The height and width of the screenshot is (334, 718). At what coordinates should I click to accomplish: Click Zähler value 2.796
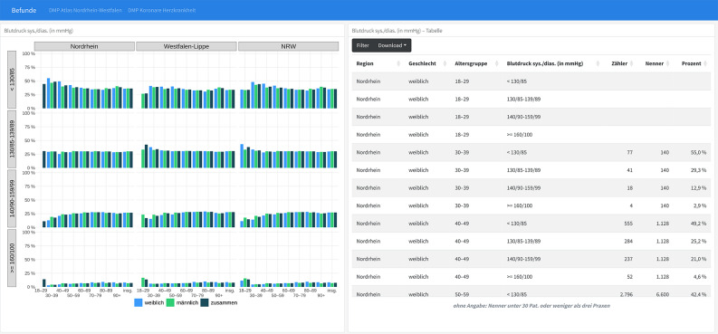tap(626, 294)
